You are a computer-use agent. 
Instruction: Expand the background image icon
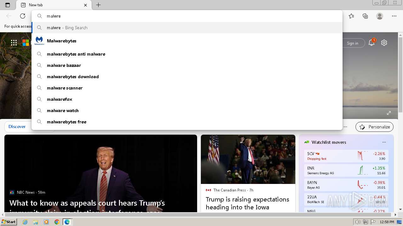[x=389, y=113]
